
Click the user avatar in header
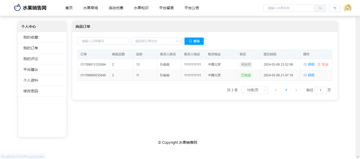tap(348, 8)
